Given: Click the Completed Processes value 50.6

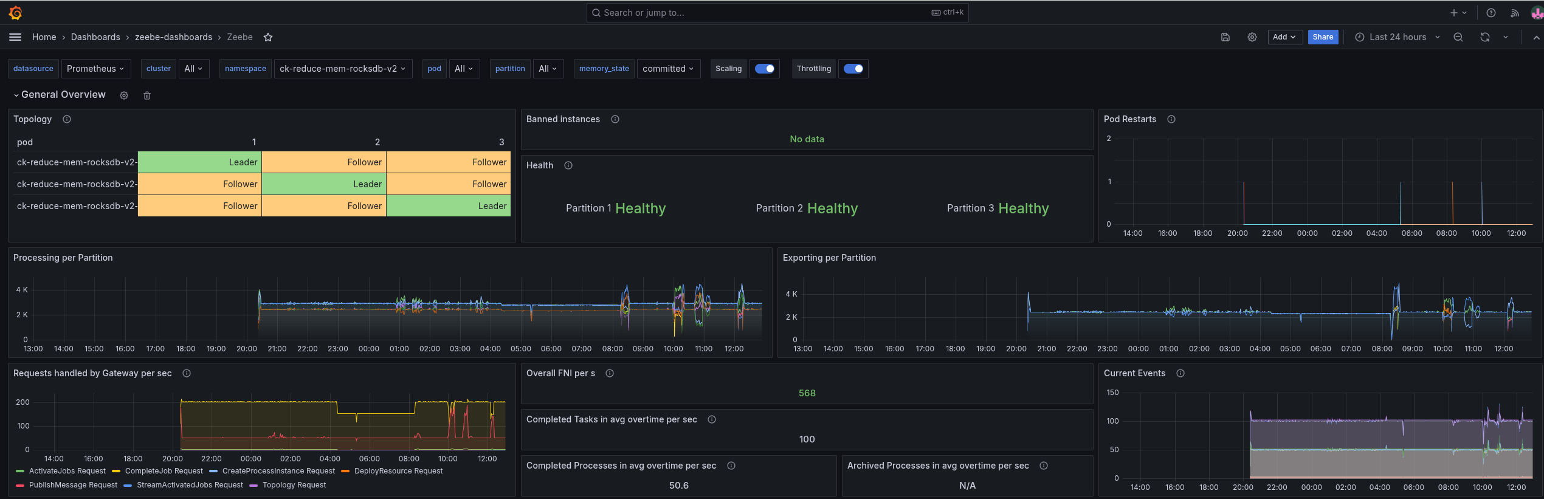Looking at the screenshot, I should tap(678, 486).
